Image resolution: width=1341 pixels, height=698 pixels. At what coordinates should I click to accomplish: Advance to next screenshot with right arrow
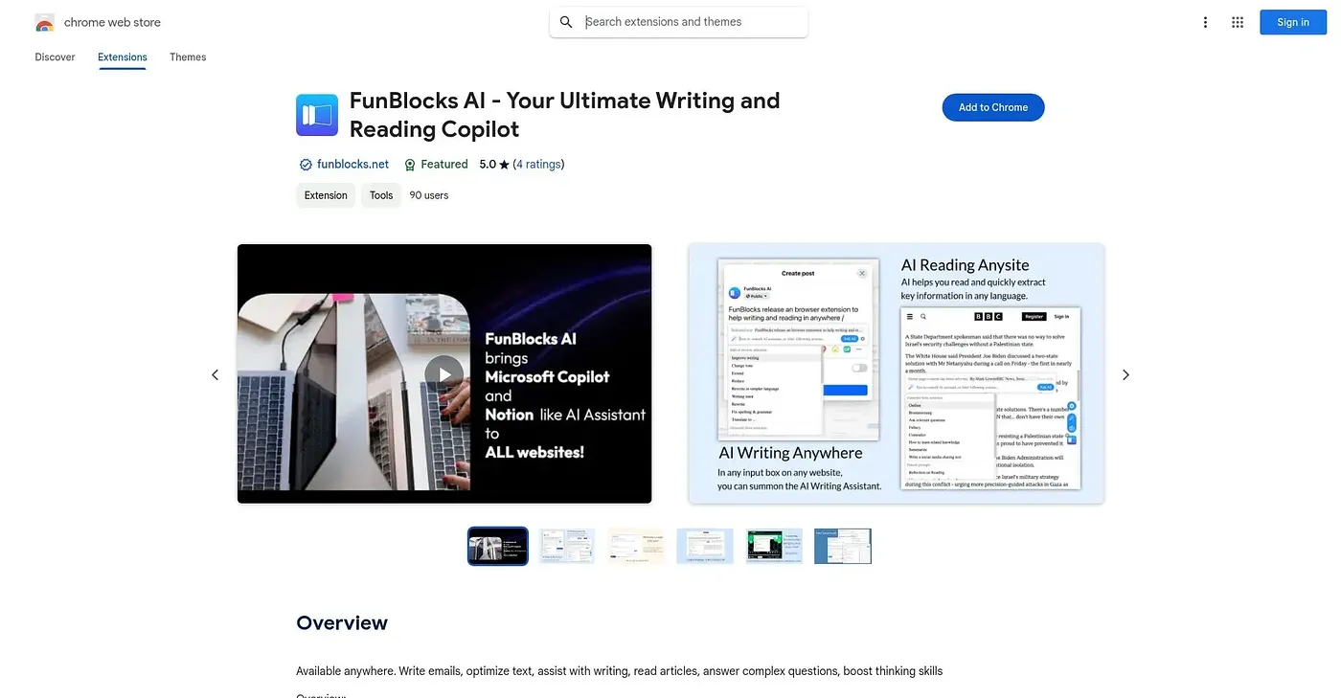point(1125,374)
